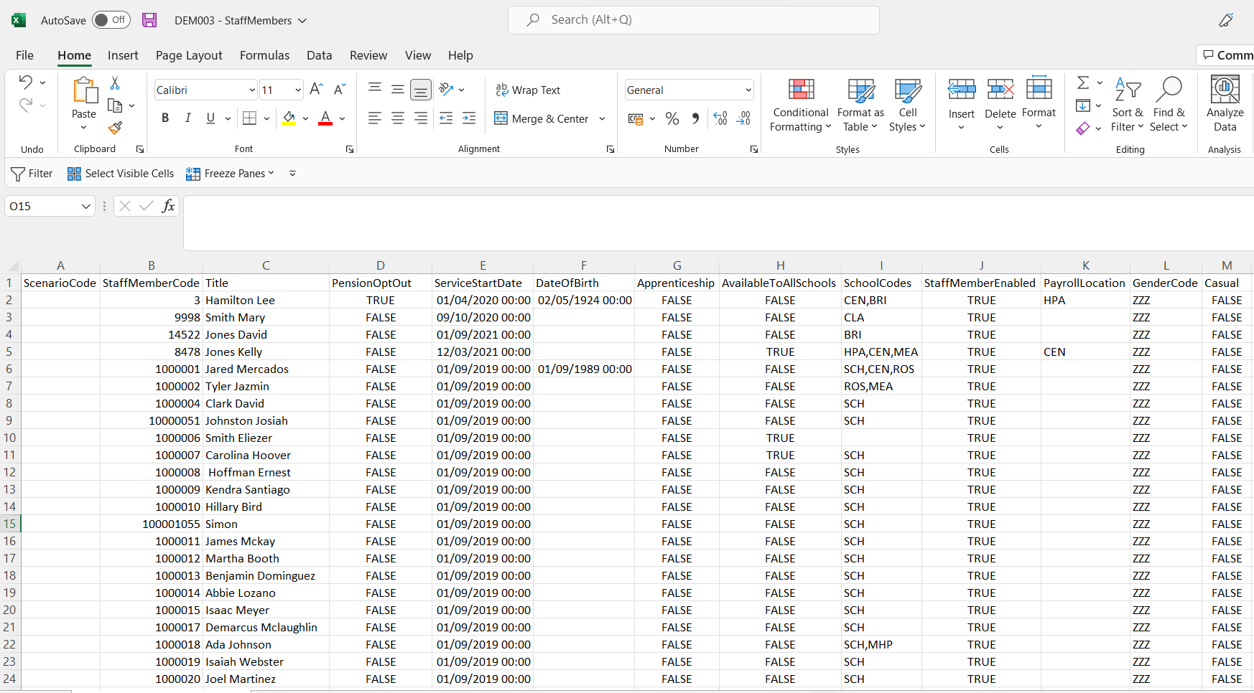The image size is (1254, 693).
Task: Switch to the Data tab
Action: pos(319,55)
